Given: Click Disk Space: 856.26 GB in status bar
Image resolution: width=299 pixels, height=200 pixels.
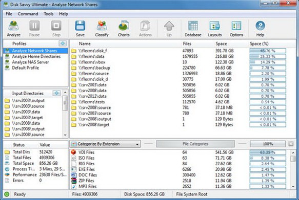Looking at the screenshot, I should (x=144, y=194).
